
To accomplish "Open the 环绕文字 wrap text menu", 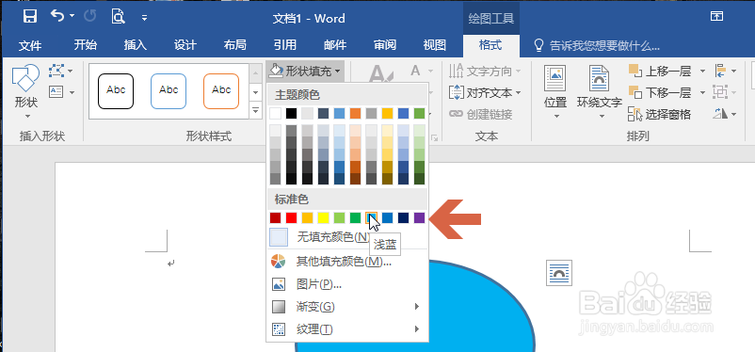I will click(x=600, y=92).
